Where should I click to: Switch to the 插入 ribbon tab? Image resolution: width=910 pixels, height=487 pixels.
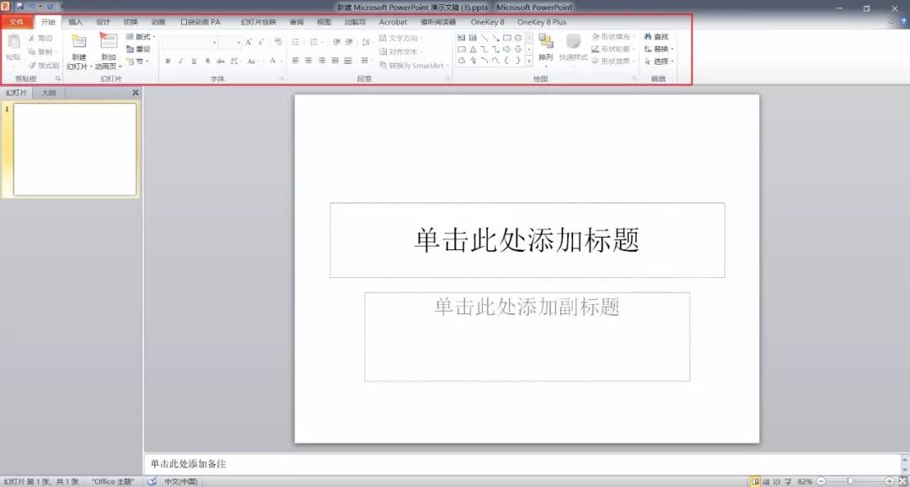click(x=76, y=23)
